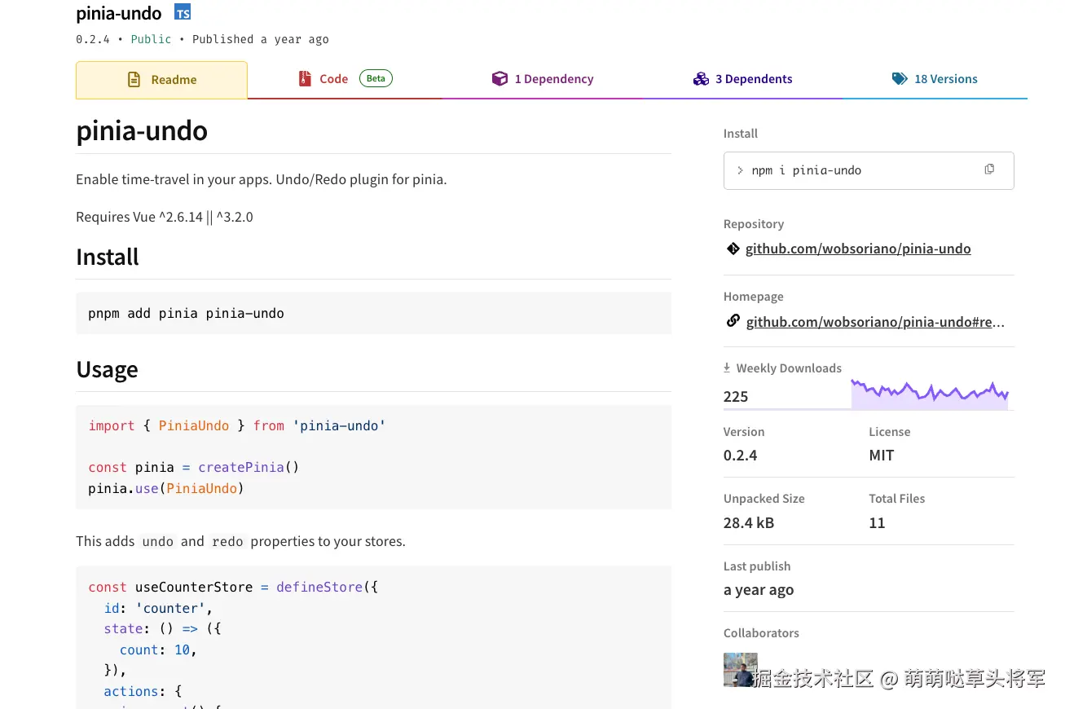Click the Homepage label
The width and height of the screenshot is (1065, 709).
(x=754, y=297)
